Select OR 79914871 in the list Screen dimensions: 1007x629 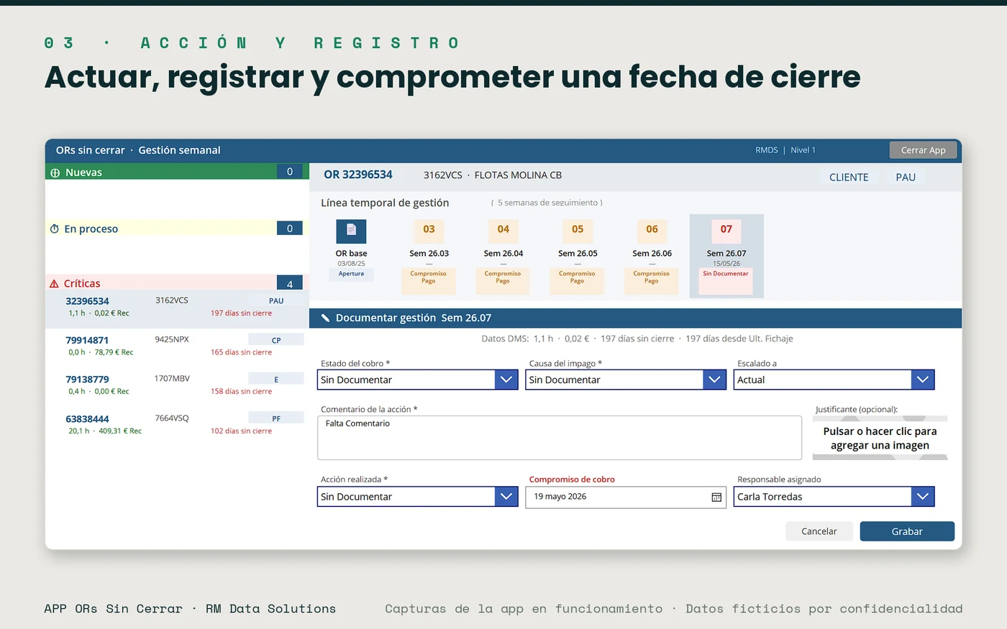(177, 346)
